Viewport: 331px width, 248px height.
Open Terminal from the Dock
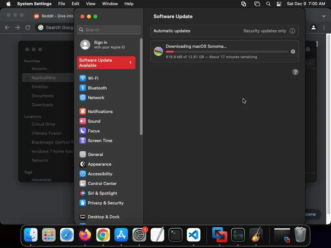tap(176, 235)
